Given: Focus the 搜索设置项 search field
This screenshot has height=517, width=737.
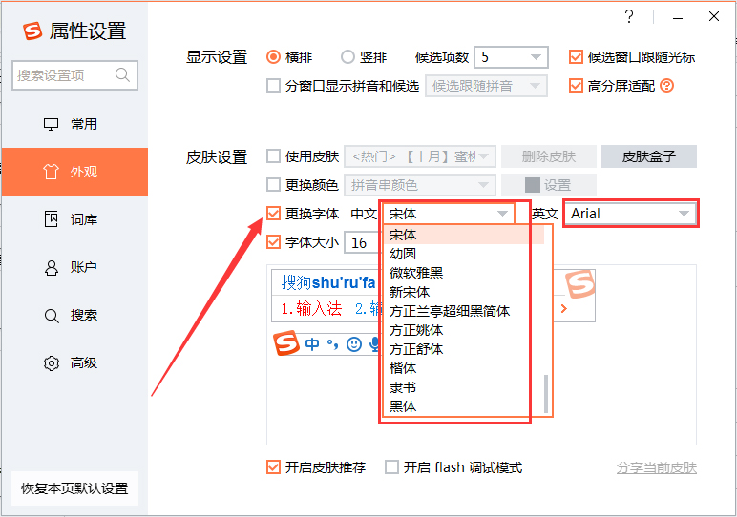Looking at the screenshot, I should point(74,75).
